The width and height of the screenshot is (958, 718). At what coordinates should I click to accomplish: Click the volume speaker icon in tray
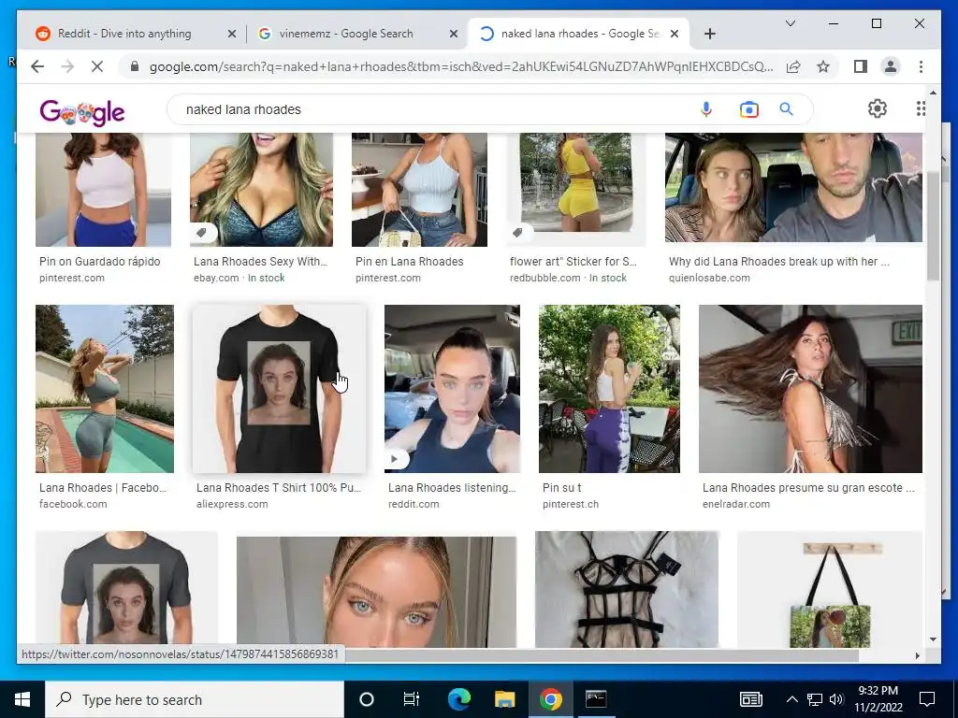point(836,699)
